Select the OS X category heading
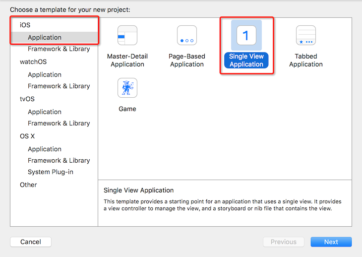The height and width of the screenshot is (257, 362). pyautogui.click(x=27, y=136)
